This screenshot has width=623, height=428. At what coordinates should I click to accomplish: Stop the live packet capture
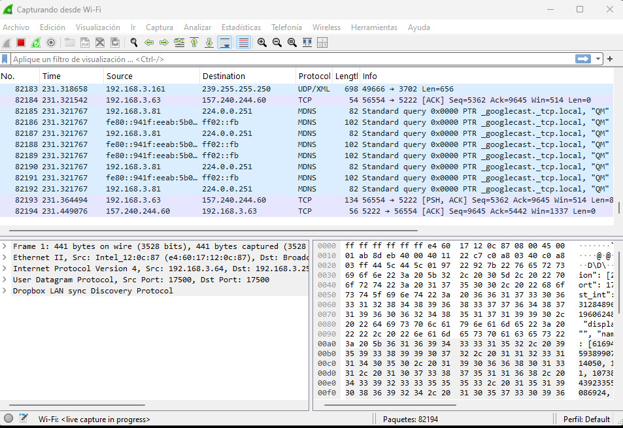pos(21,42)
